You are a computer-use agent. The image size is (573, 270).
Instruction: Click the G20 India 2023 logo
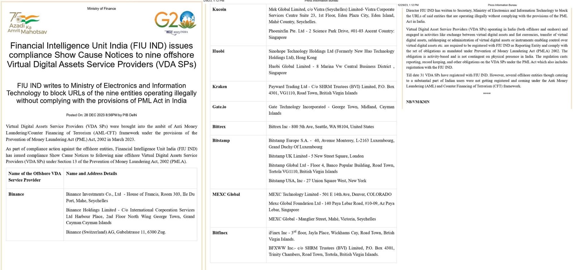tap(175, 22)
